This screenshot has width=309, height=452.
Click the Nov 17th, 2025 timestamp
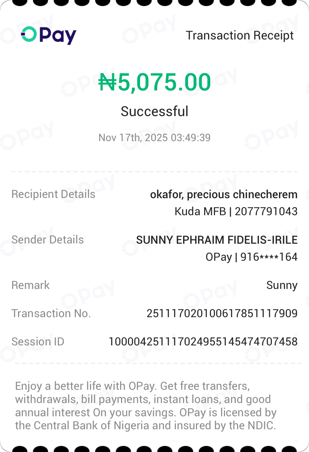(154, 138)
